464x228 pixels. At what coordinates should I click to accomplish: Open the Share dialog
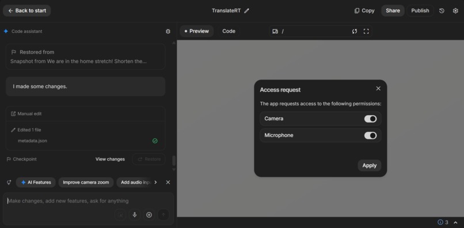point(393,11)
